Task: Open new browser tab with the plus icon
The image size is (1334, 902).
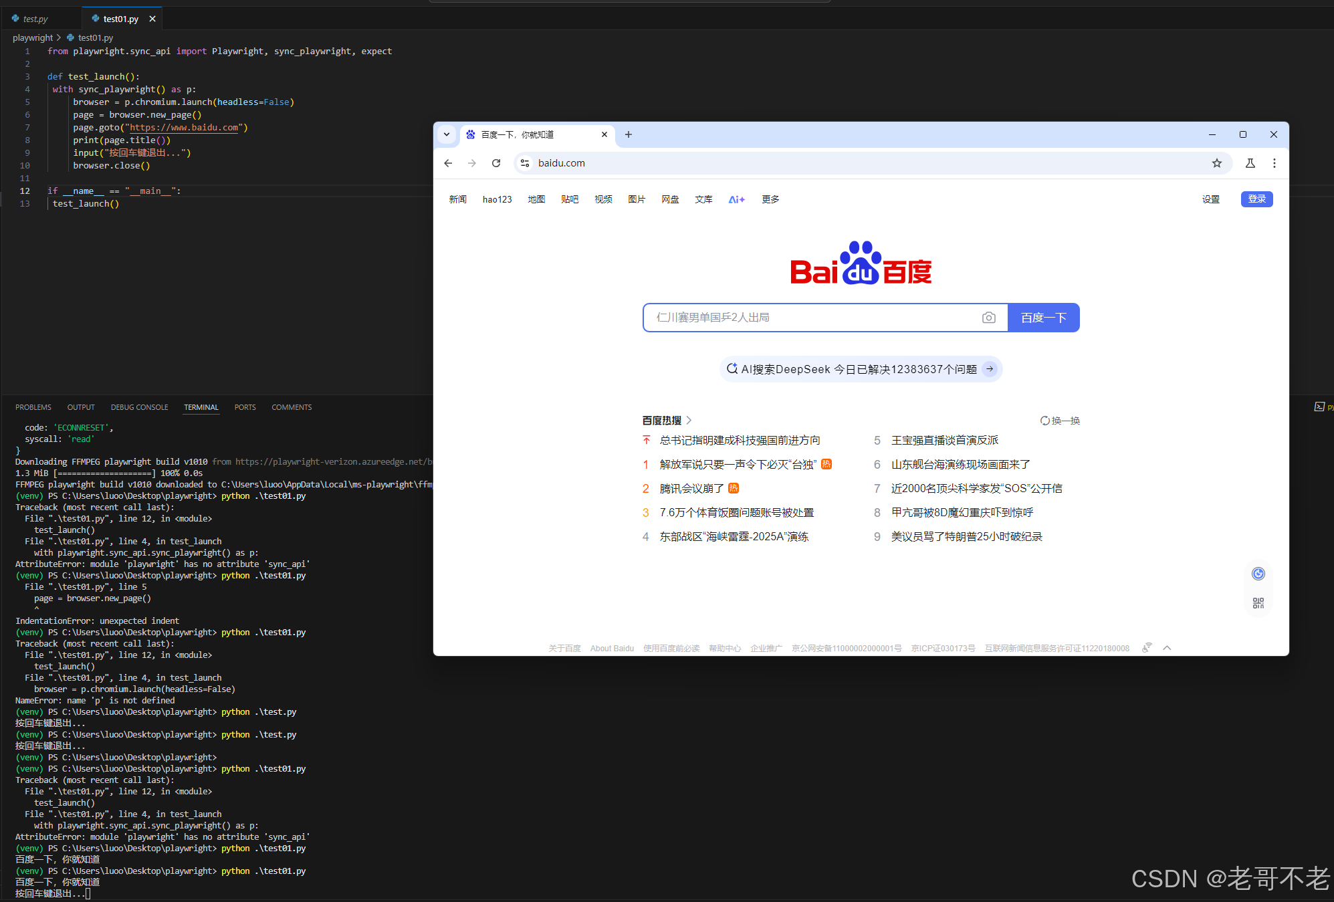Action: [628, 134]
